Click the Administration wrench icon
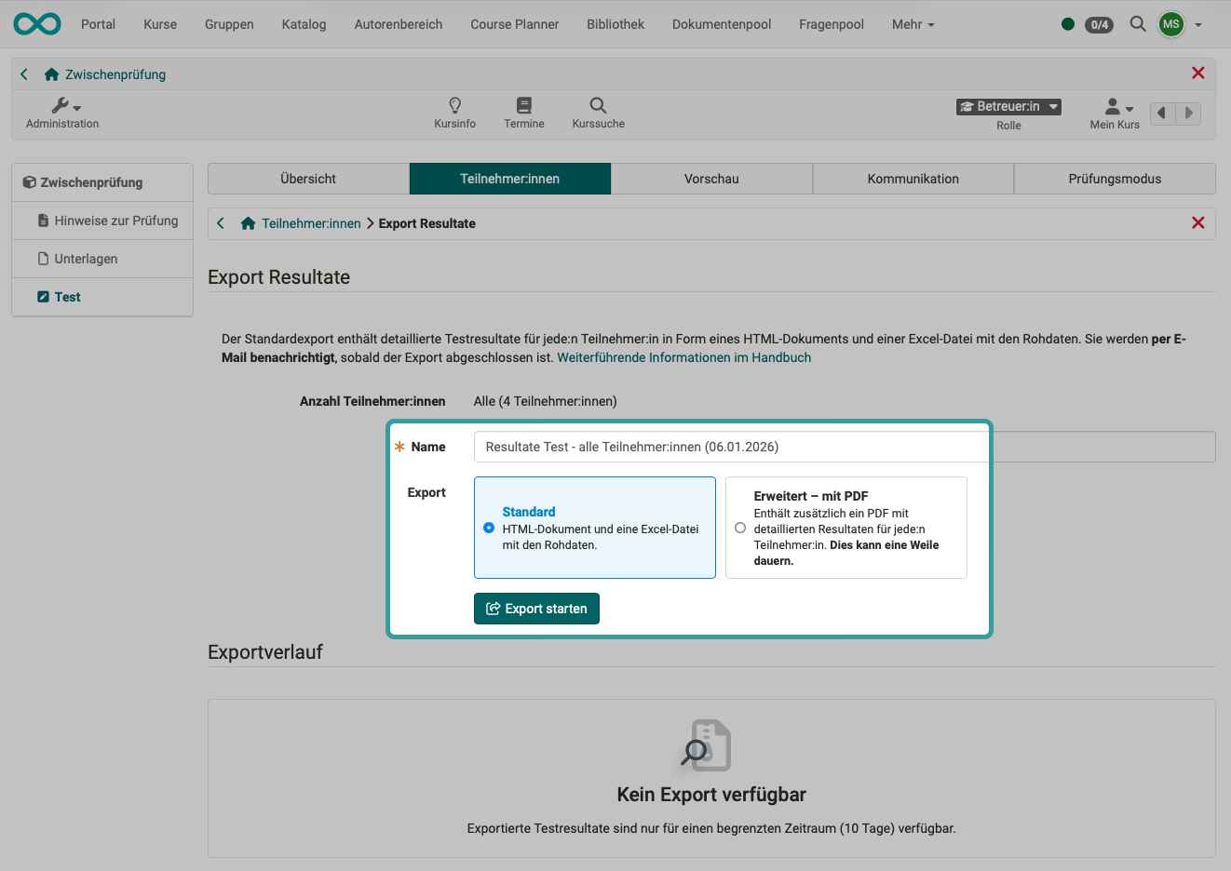Image resolution: width=1231 pixels, height=871 pixels. click(x=59, y=105)
